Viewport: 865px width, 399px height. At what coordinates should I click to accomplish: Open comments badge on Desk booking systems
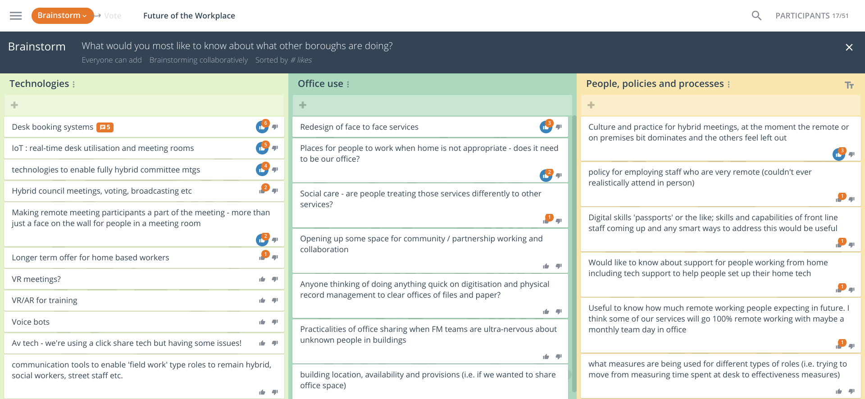(x=105, y=127)
